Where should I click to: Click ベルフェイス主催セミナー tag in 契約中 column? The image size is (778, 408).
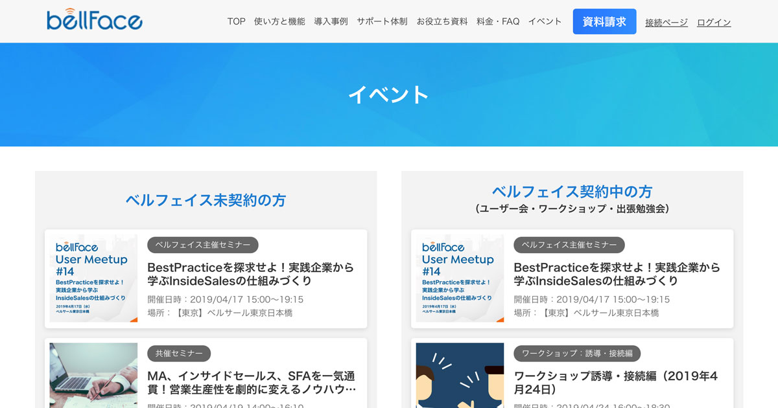(569, 245)
